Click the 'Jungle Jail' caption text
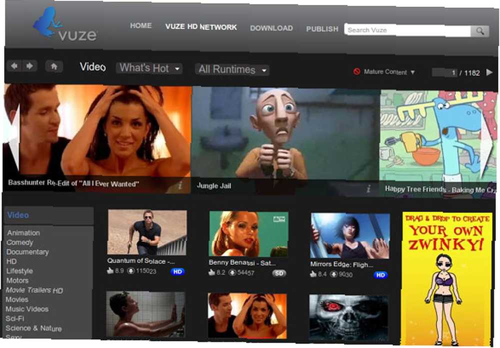The height and width of the screenshot is (348, 500). coord(214,186)
